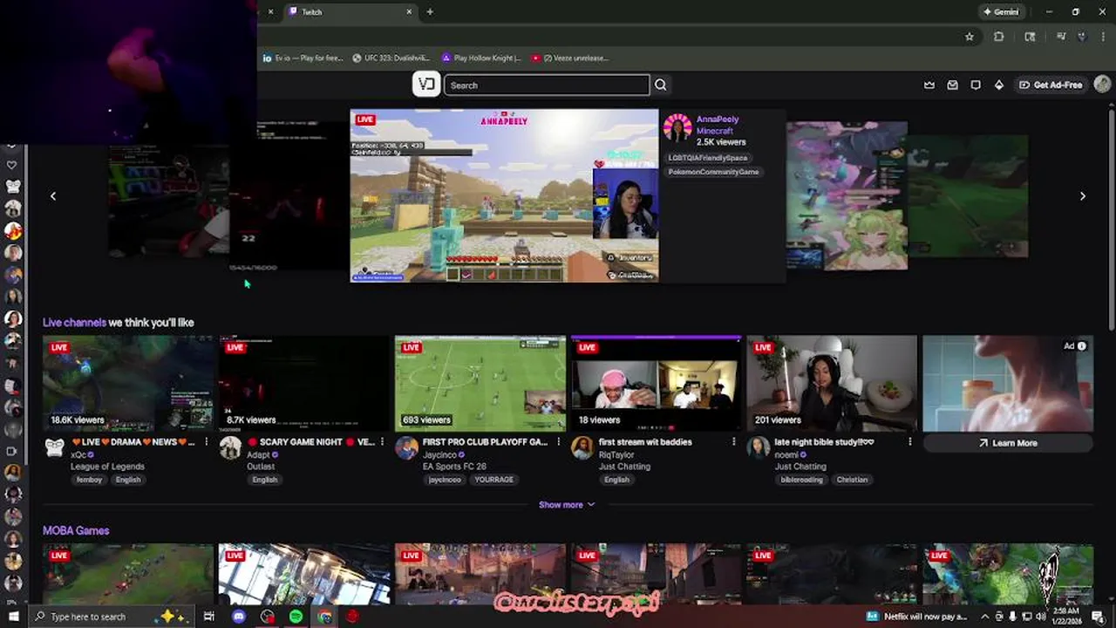Click the biblereading tag
This screenshot has width=1116, height=628.
801,480
